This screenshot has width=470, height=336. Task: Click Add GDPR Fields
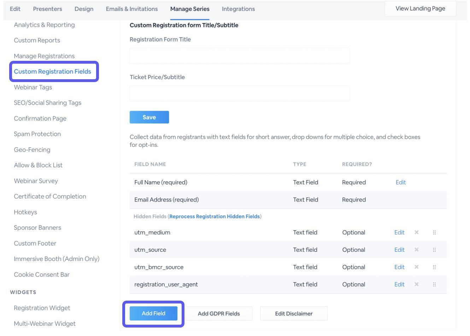pos(219,314)
